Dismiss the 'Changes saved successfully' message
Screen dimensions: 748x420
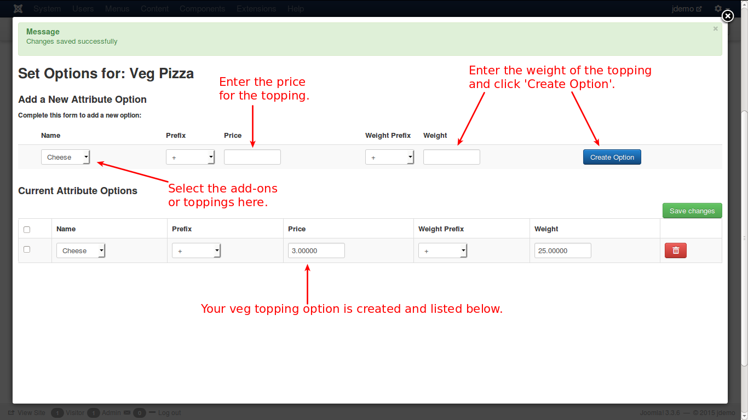pos(715,29)
